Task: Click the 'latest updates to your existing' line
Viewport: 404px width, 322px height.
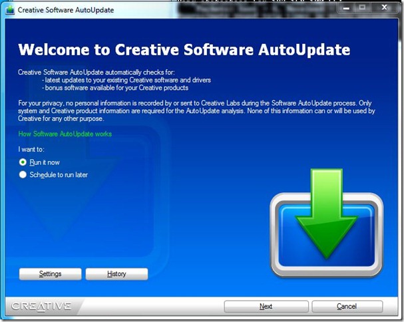Action: 126,80
